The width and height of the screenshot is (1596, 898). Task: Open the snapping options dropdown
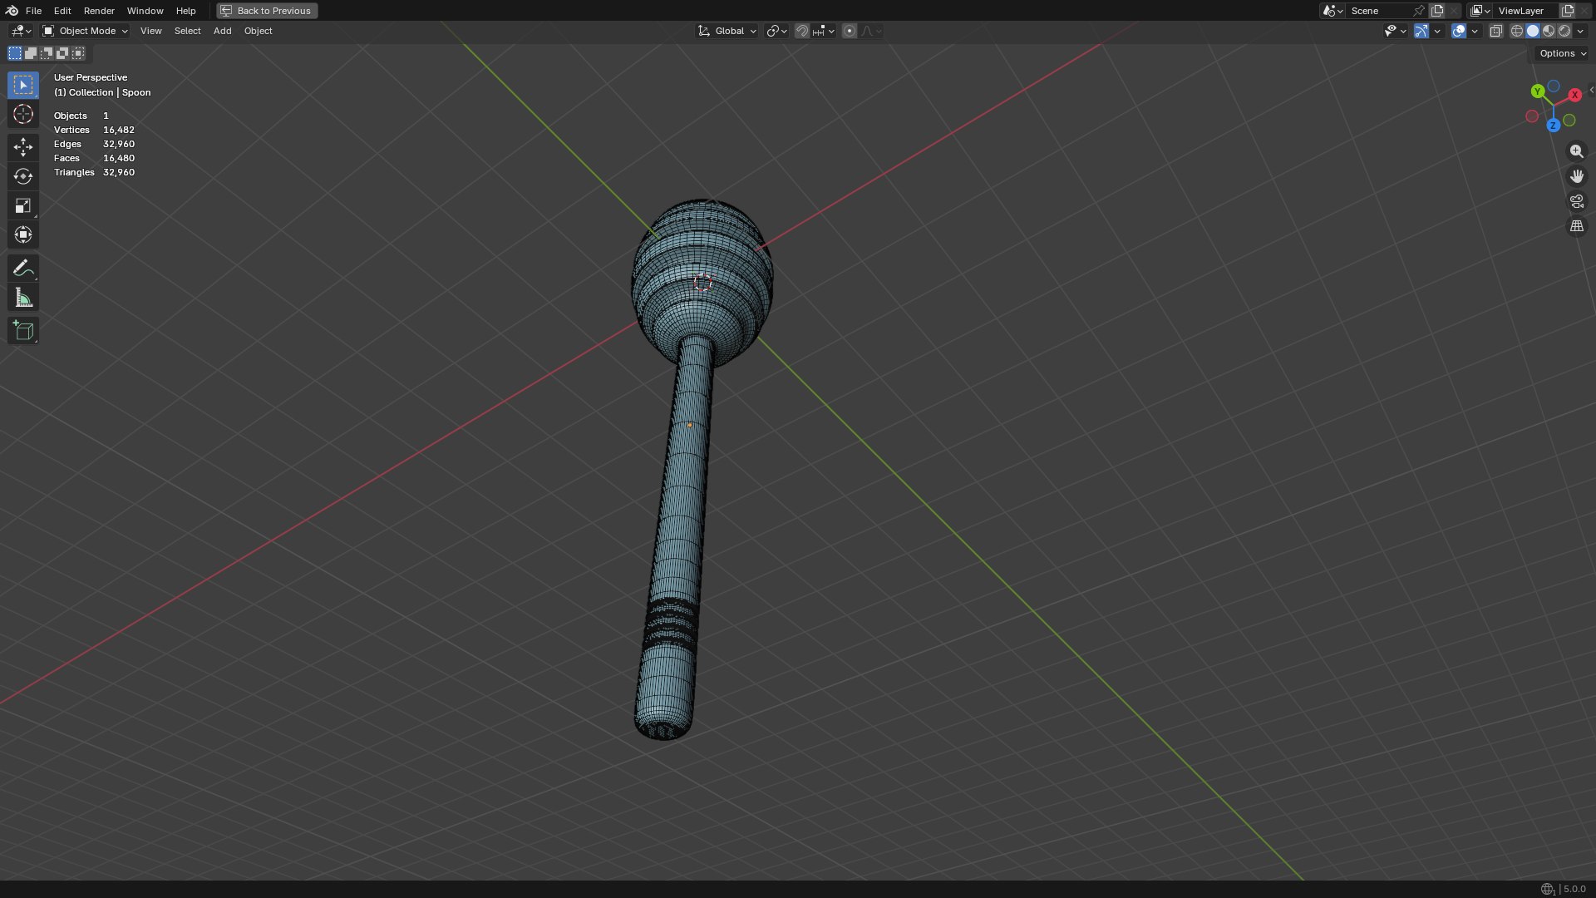tap(824, 31)
